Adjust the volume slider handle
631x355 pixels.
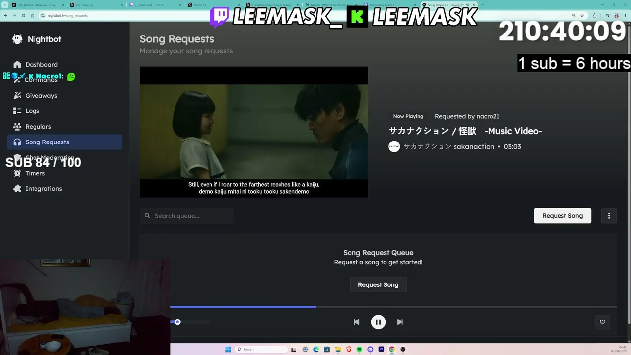pyautogui.click(x=177, y=322)
